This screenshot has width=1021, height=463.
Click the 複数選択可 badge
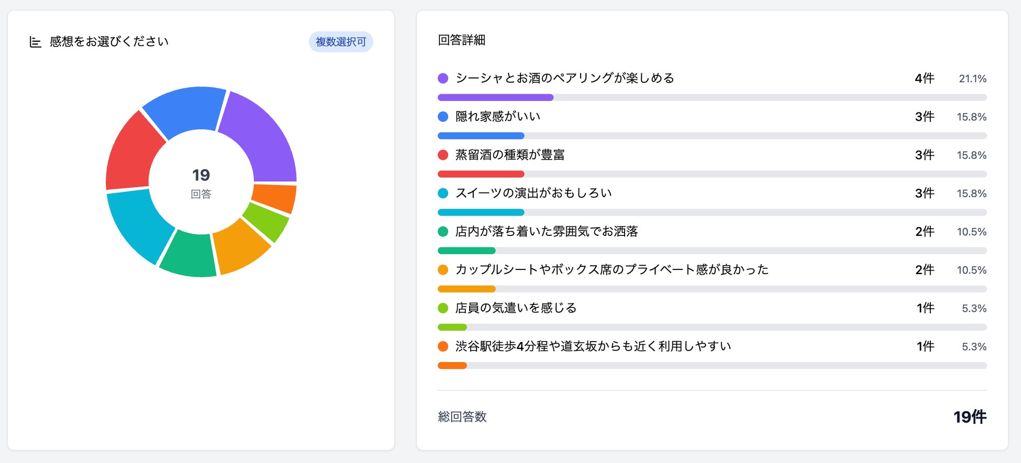point(341,42)
